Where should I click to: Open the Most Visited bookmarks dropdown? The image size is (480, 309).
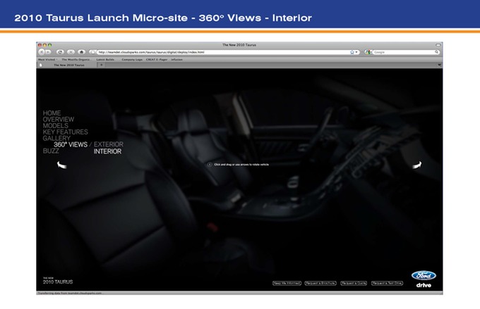click(x=48, y=60)
